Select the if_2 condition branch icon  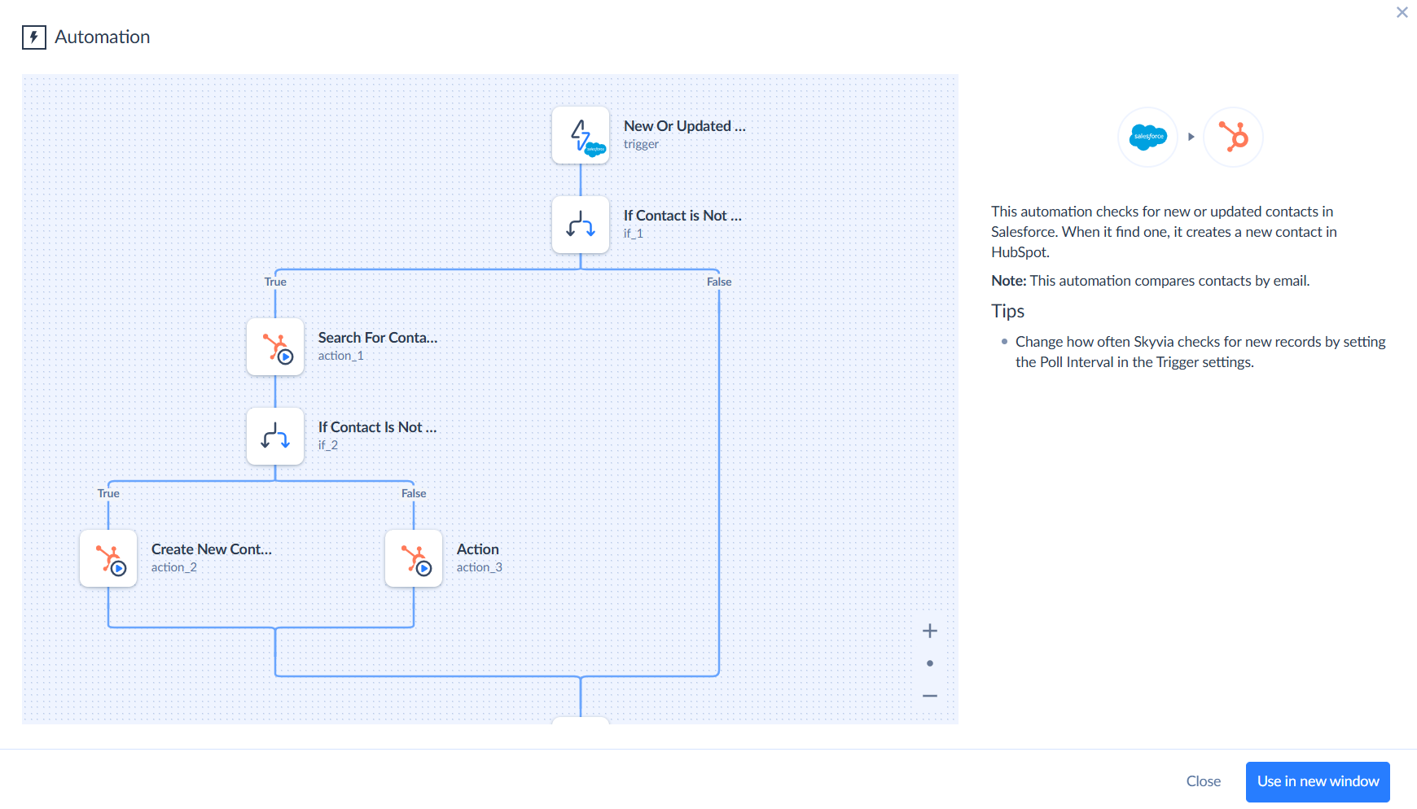coord(275,436)
